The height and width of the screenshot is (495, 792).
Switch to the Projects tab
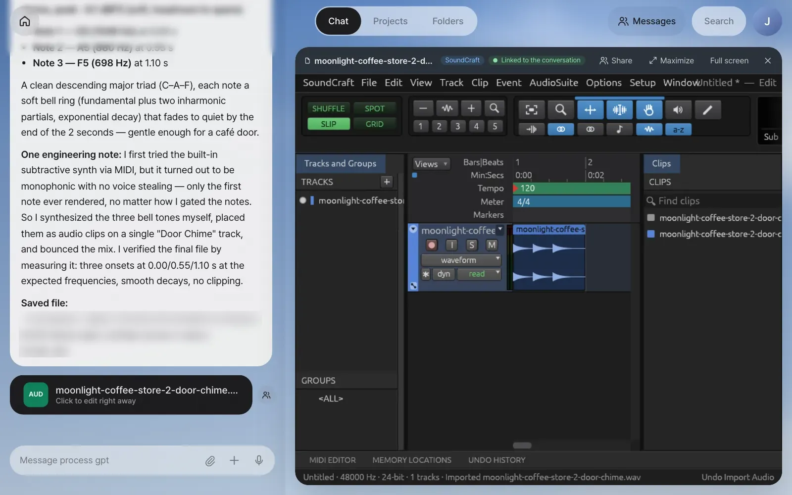pos(390,21)
